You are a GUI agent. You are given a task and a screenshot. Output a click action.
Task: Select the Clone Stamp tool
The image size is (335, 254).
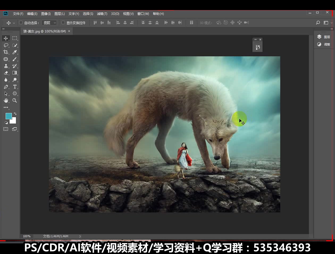[6, 66]
